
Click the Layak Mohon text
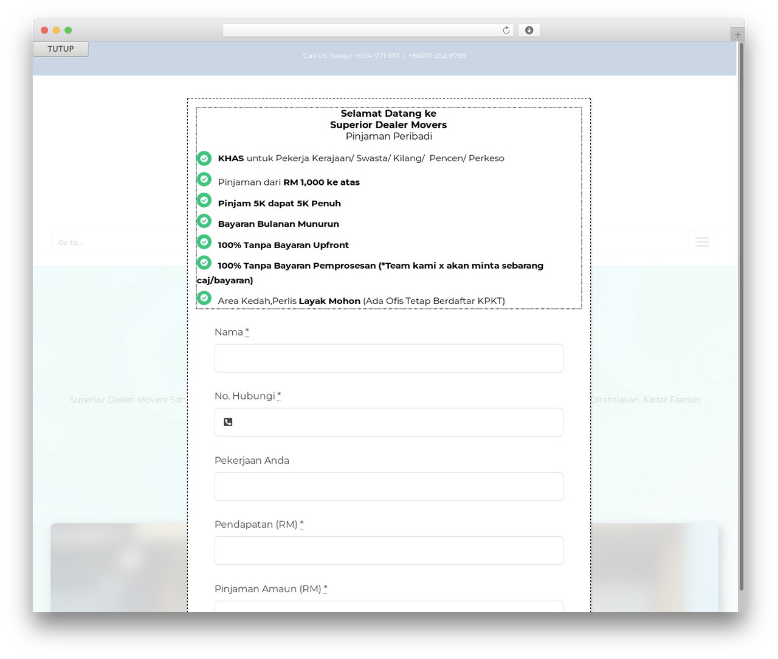click(x=329, y=301)
